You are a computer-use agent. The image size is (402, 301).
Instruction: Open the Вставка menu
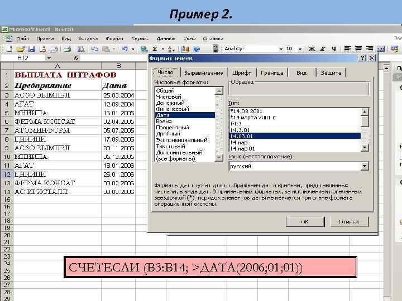(88, 38)
